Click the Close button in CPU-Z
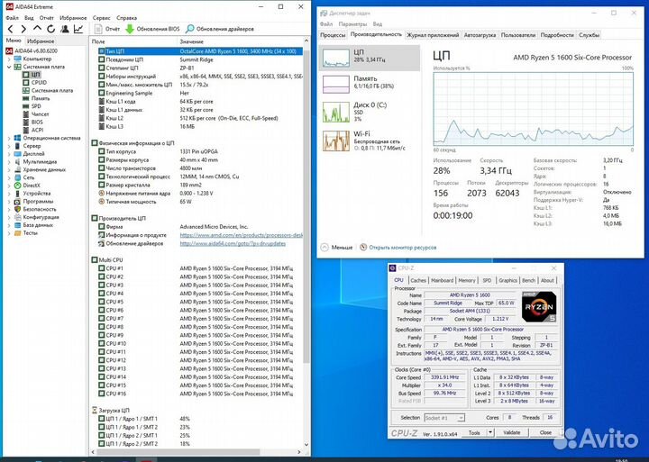The image size is (649, 462). pos(545,432)
